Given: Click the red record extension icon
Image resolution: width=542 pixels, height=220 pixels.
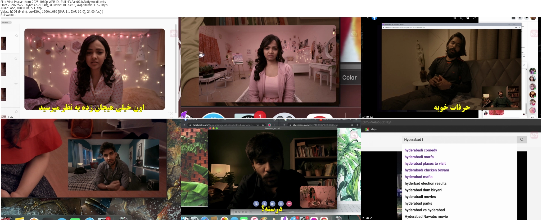Looking at the screenshot, I should (x=269, y=125).
